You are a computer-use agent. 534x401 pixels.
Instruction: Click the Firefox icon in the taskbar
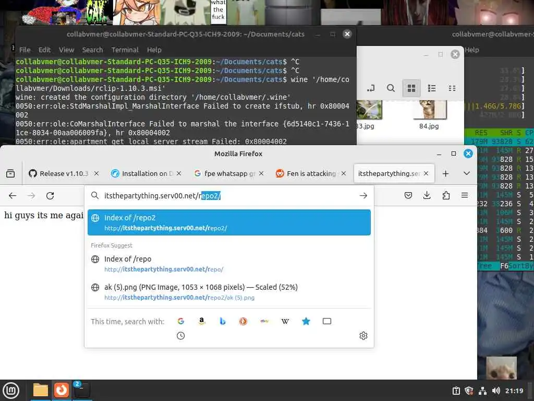pos(62,390)
